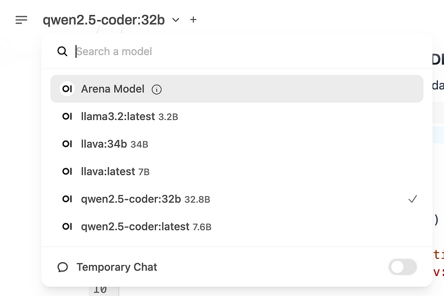Viewport: 444px width, 296px height.
Task: Click the Arena Model info icon
Action: [157, 89]
